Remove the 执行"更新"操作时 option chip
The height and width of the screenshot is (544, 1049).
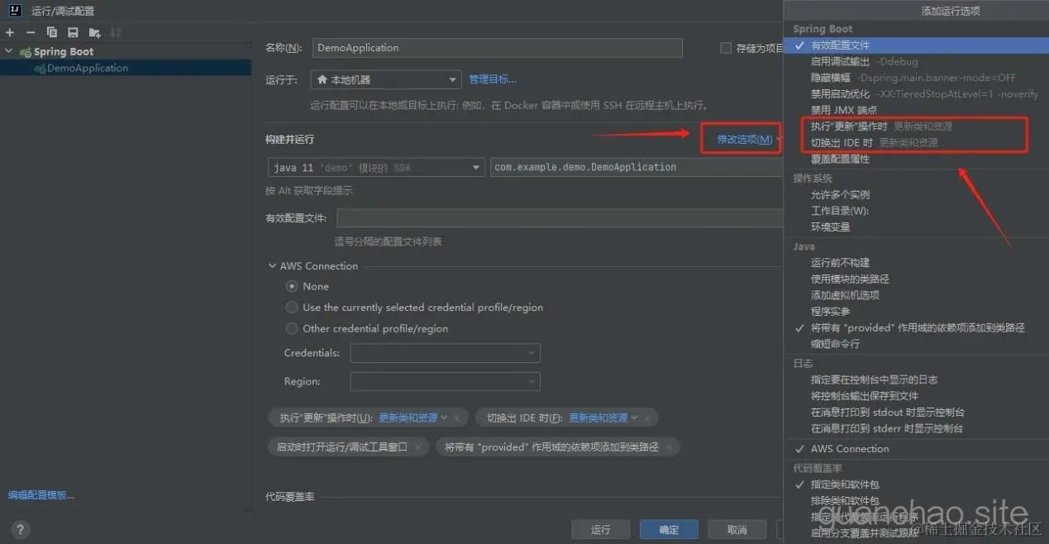[x=457, y=418]
